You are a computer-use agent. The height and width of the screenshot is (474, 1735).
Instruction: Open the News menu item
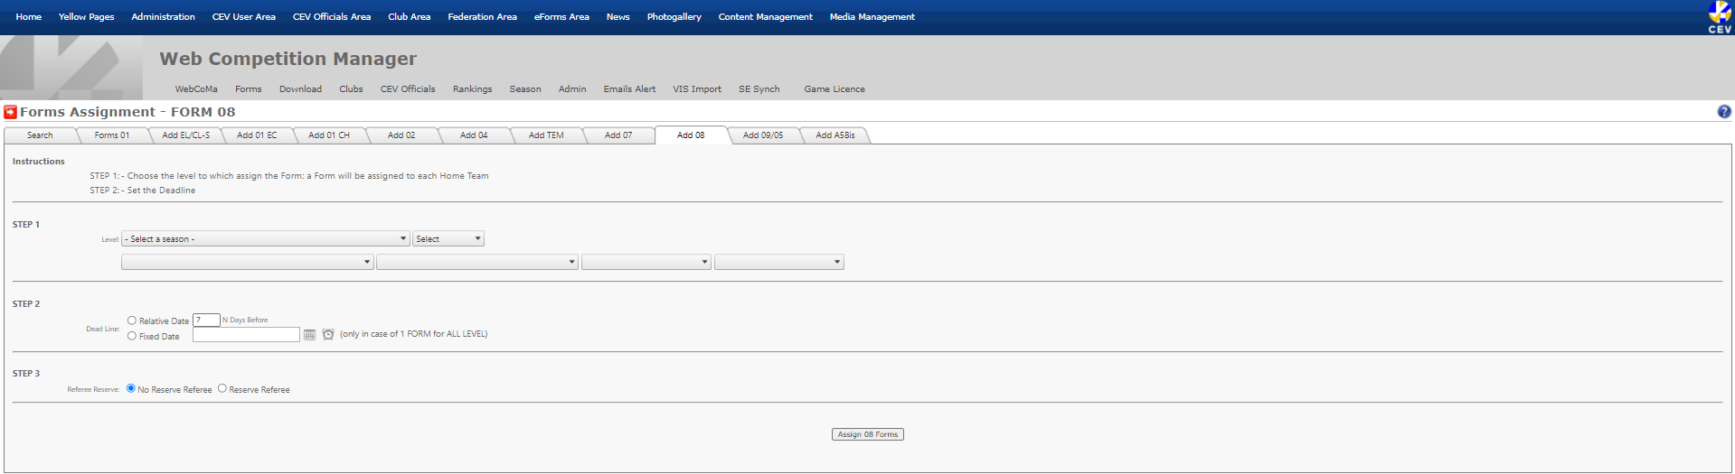pyautogui.click(x=618, y=17)
